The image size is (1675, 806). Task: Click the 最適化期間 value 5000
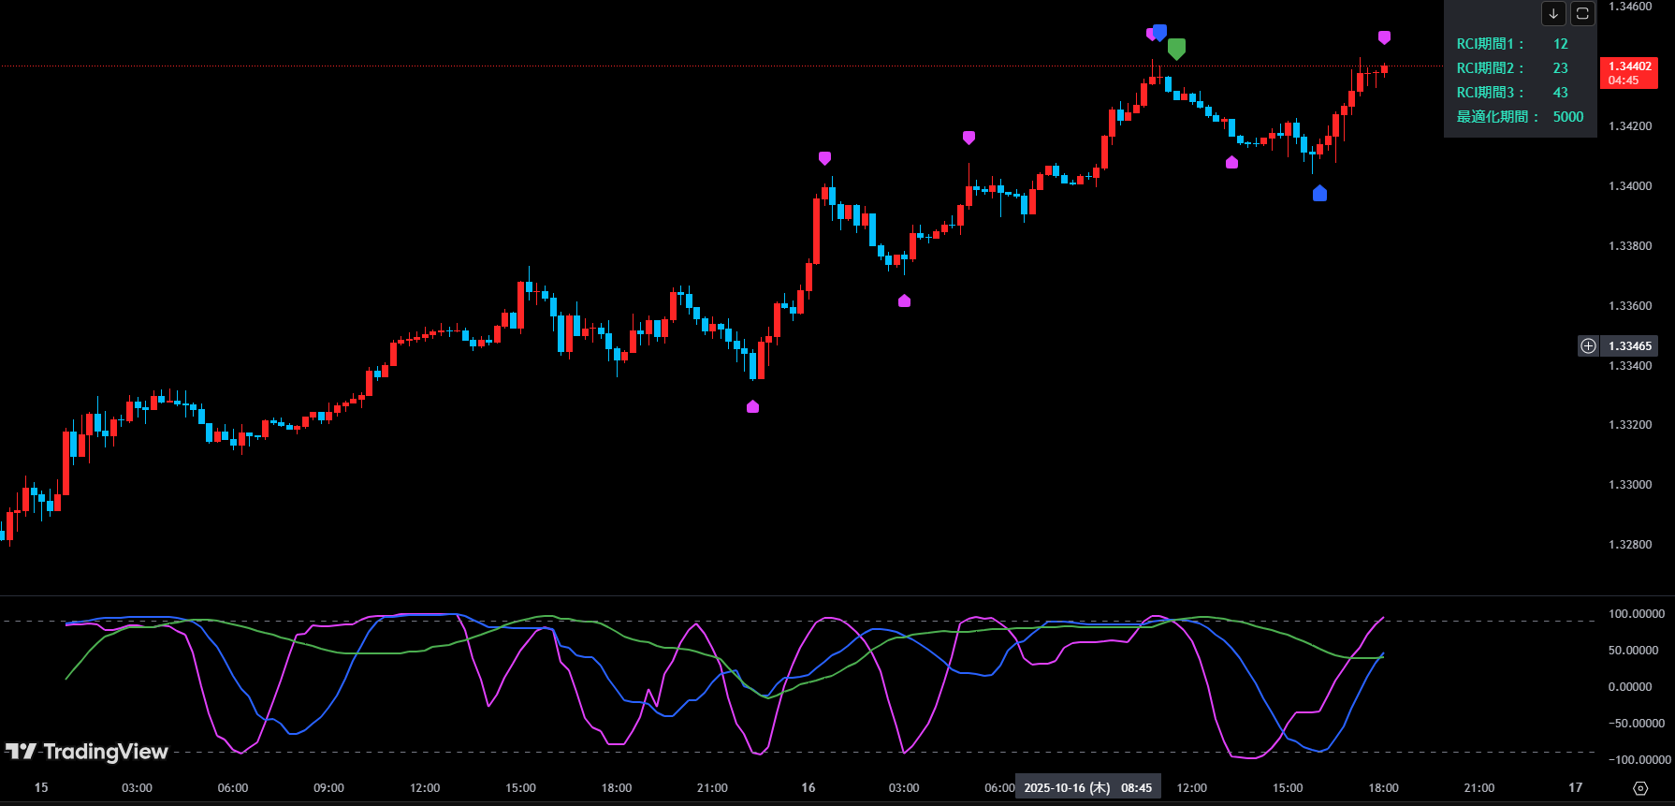click(x=1567, y=117)
